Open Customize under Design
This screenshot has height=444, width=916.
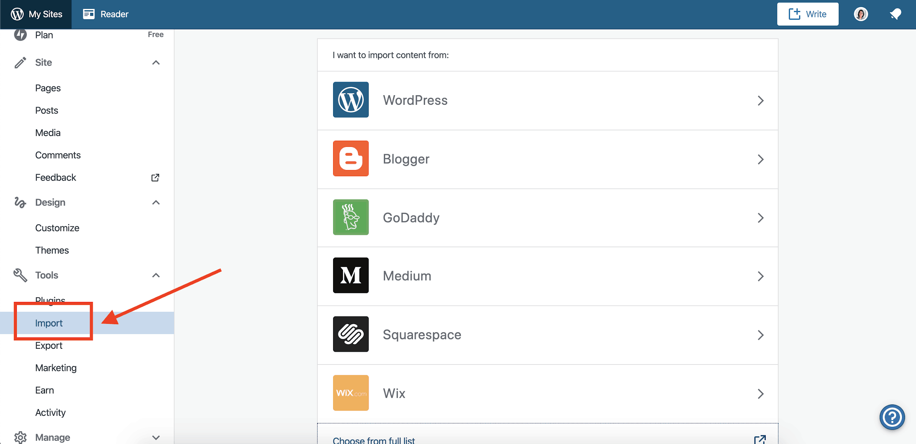(x=57, y=228)
